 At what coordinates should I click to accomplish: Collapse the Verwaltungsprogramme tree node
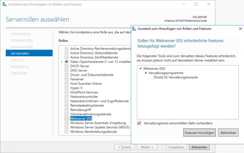point(145,73)
